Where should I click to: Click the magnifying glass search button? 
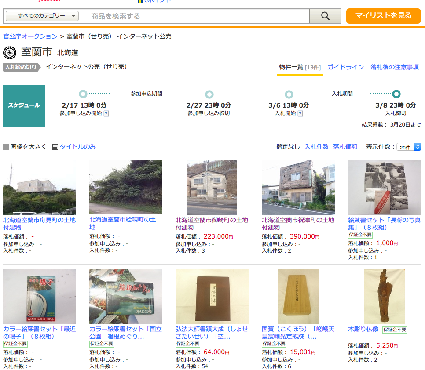point(325,16)
